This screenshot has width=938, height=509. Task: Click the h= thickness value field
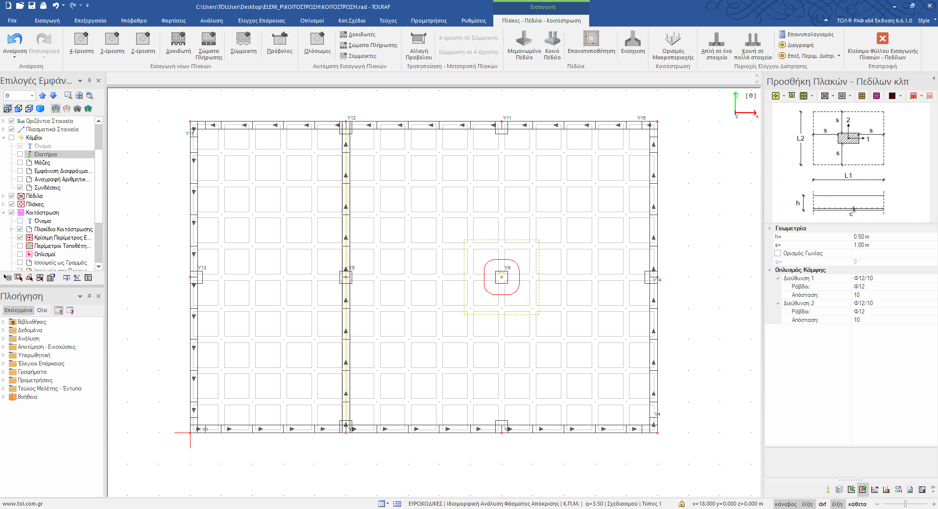[x=891, y=237]
